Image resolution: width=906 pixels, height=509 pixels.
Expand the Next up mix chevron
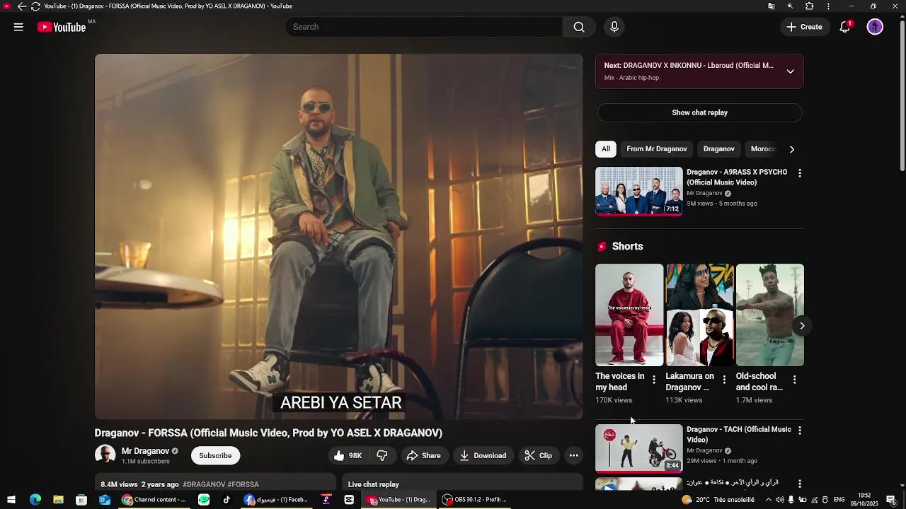click(790, 71)
